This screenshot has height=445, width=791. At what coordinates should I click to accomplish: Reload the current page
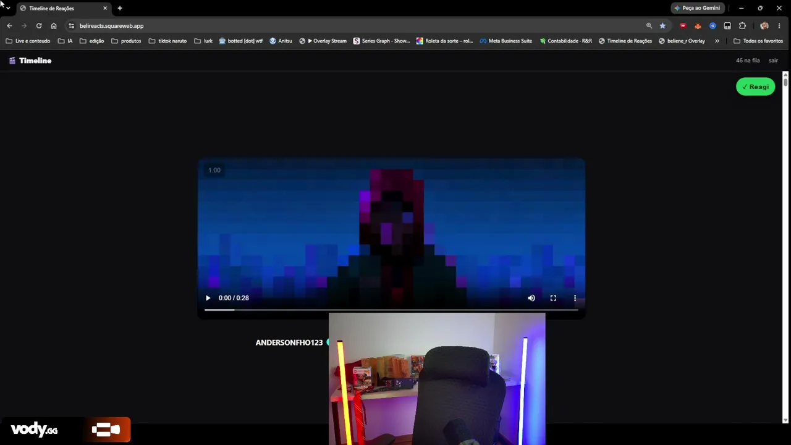click(39, 26)
